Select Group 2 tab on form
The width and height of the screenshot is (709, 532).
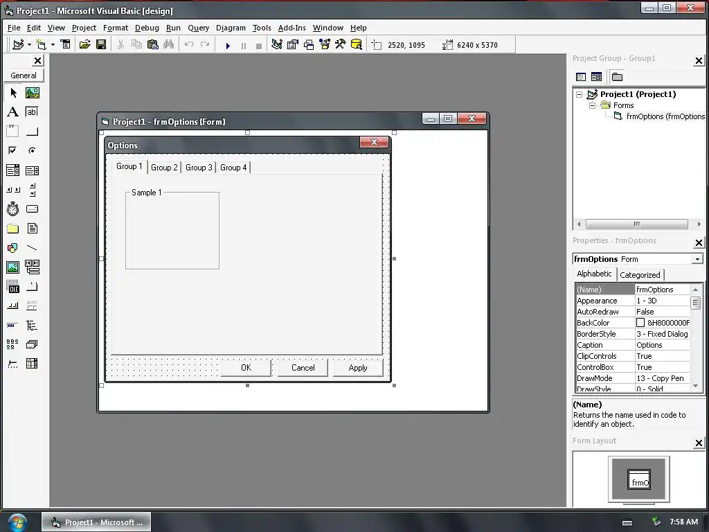pyautogui.click(x=164, y=168)
